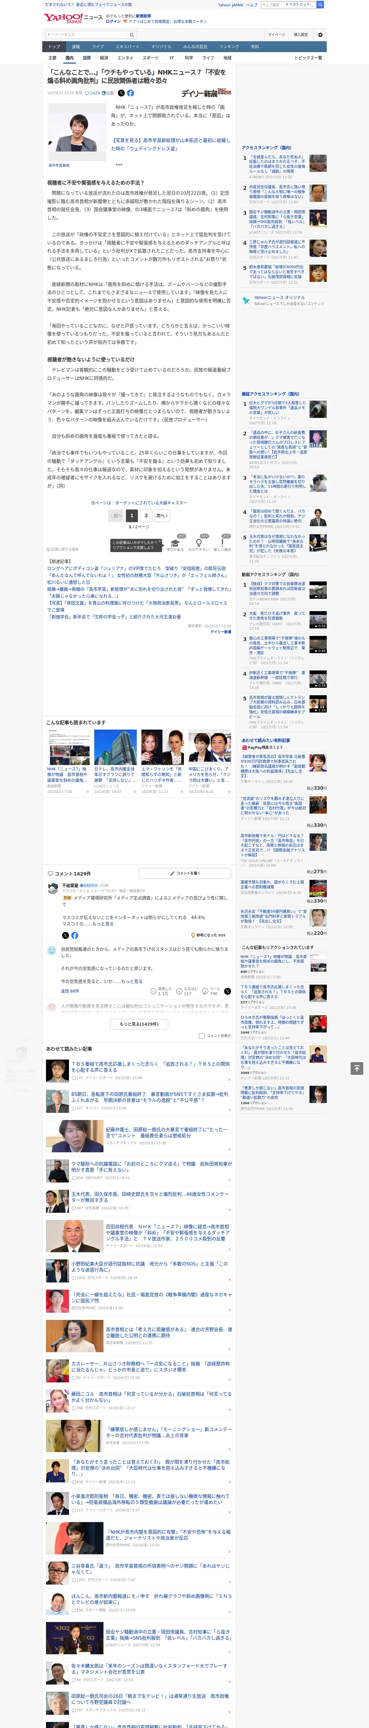369x1728 pixels.
Task: Open 日テレ、高市内閣支持率示すグラフ recommended thumbnail
Action: coord(115,748)
